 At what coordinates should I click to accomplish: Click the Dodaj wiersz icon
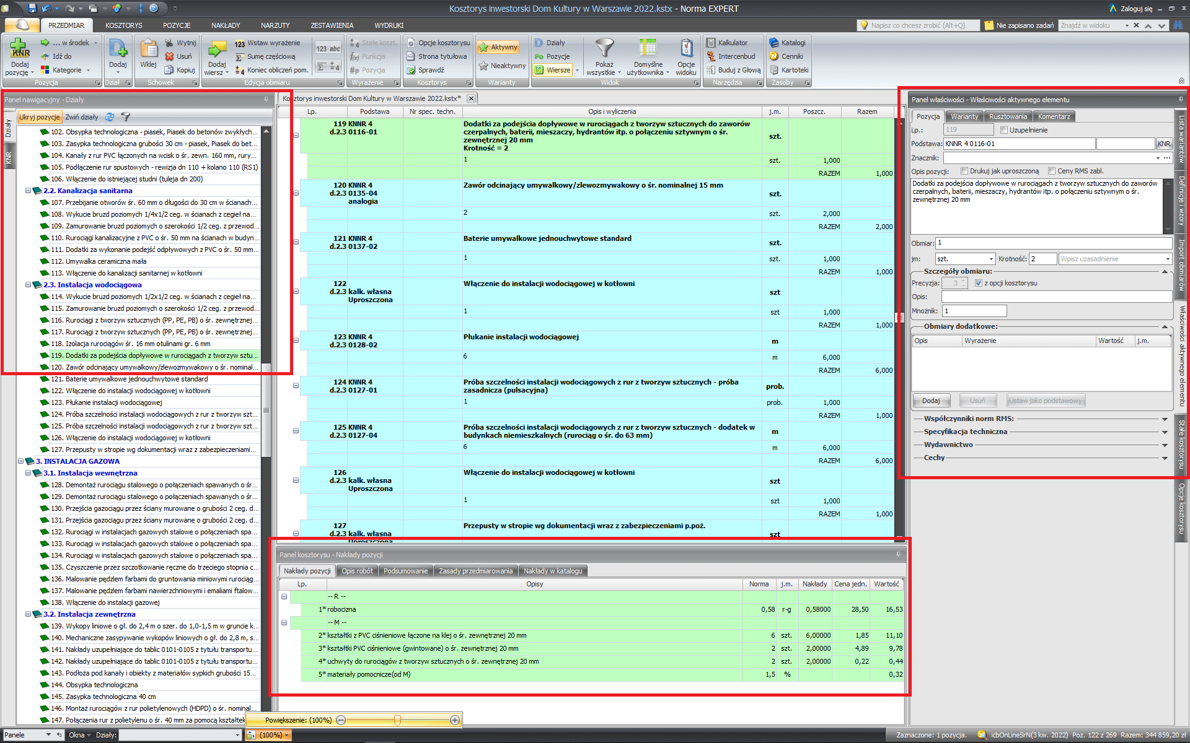coord(217,48)
